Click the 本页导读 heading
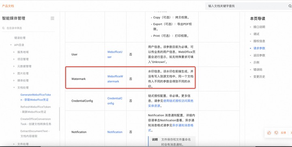Screen dimensions: 292x147 pos(258,19)
